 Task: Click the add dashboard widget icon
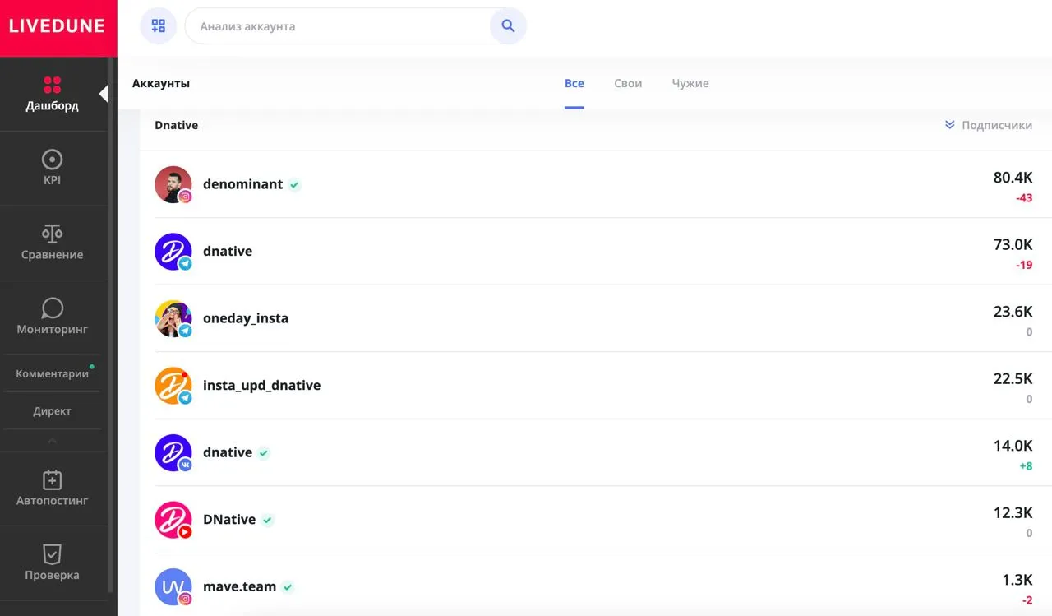(x=159, y=26)
